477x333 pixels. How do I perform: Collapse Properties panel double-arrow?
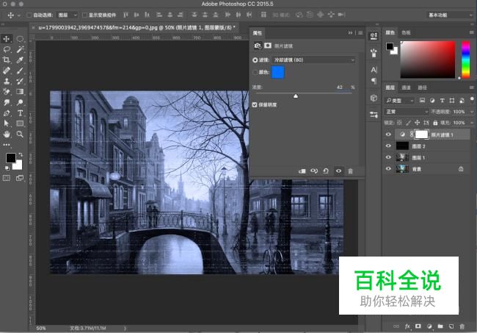(351, 32)
